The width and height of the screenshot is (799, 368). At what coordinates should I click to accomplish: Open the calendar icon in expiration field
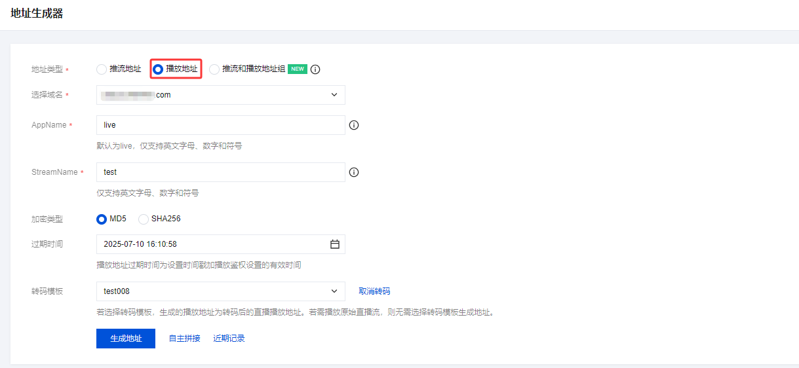point(335,244)
